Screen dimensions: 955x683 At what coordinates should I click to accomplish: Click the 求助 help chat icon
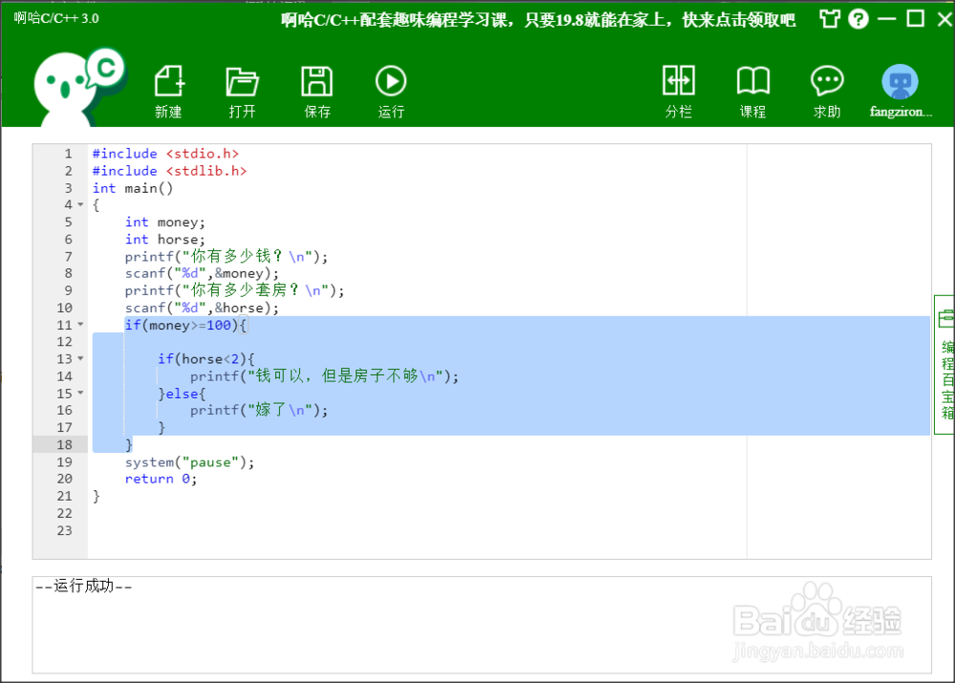(826, 81)
